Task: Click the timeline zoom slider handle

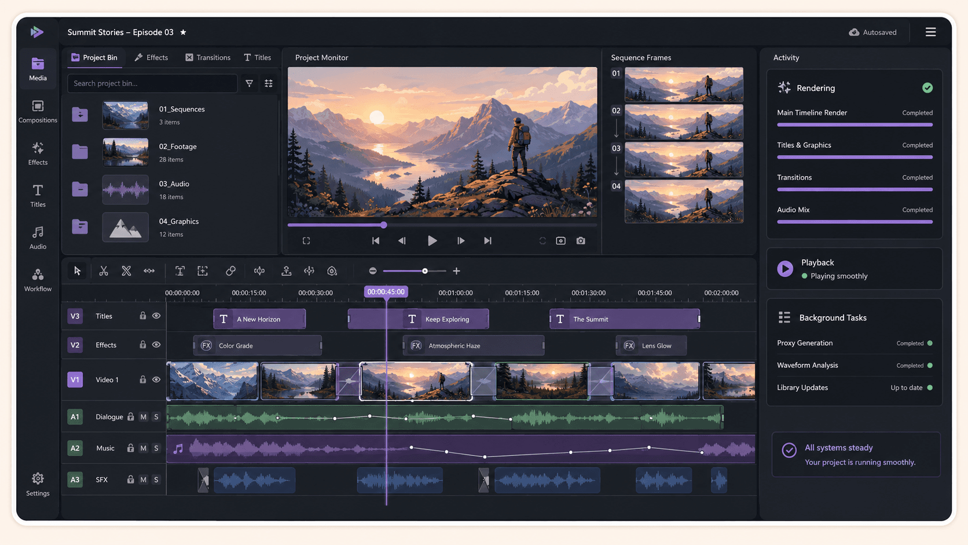Action: click(425, 271)
